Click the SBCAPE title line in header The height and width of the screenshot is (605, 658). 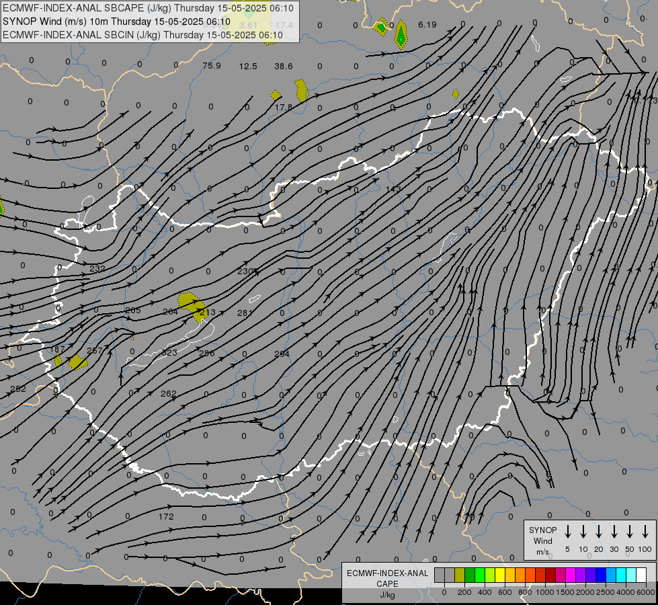tap(148, 8)
